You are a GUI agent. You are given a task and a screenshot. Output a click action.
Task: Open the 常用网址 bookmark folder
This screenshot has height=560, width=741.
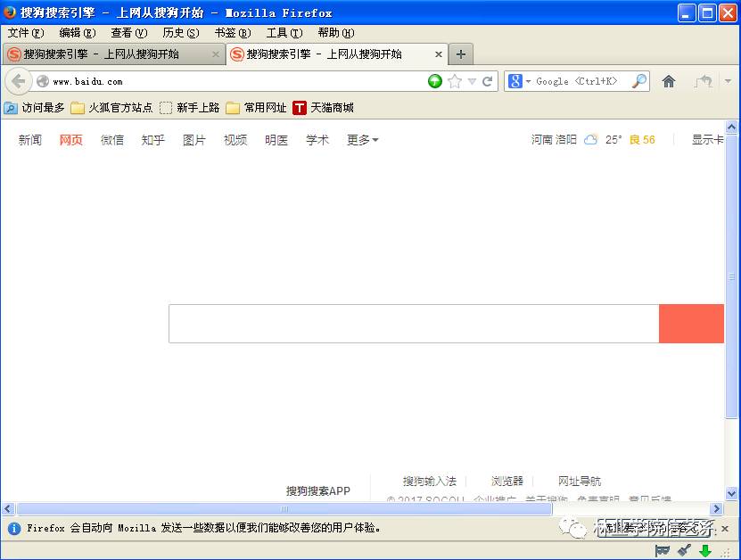[256, 108]
